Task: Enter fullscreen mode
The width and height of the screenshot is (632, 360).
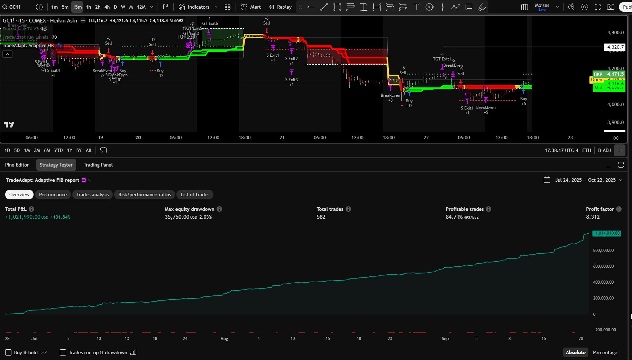Action: click(598, 7)
